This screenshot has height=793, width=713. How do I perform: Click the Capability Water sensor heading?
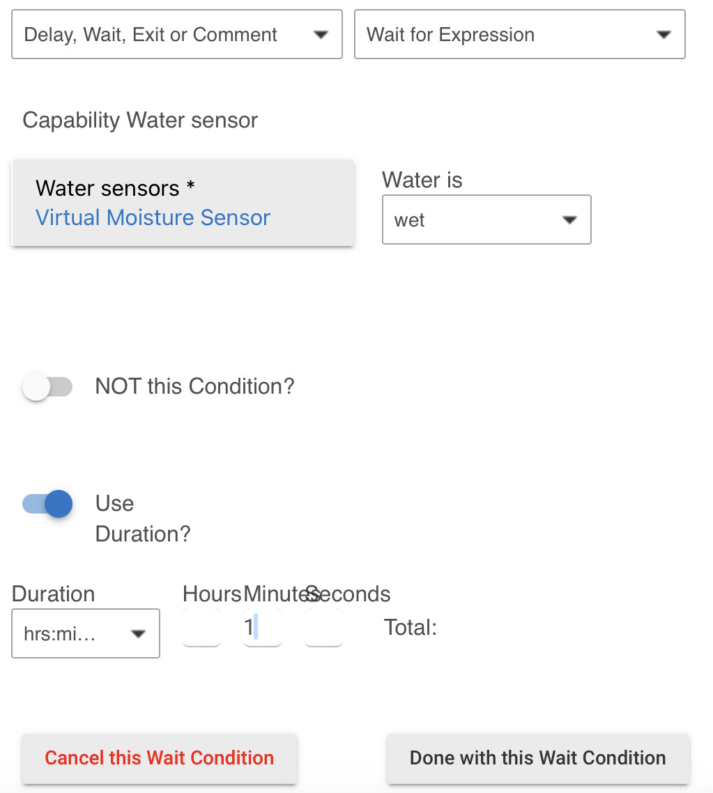(x=140, y=121)
